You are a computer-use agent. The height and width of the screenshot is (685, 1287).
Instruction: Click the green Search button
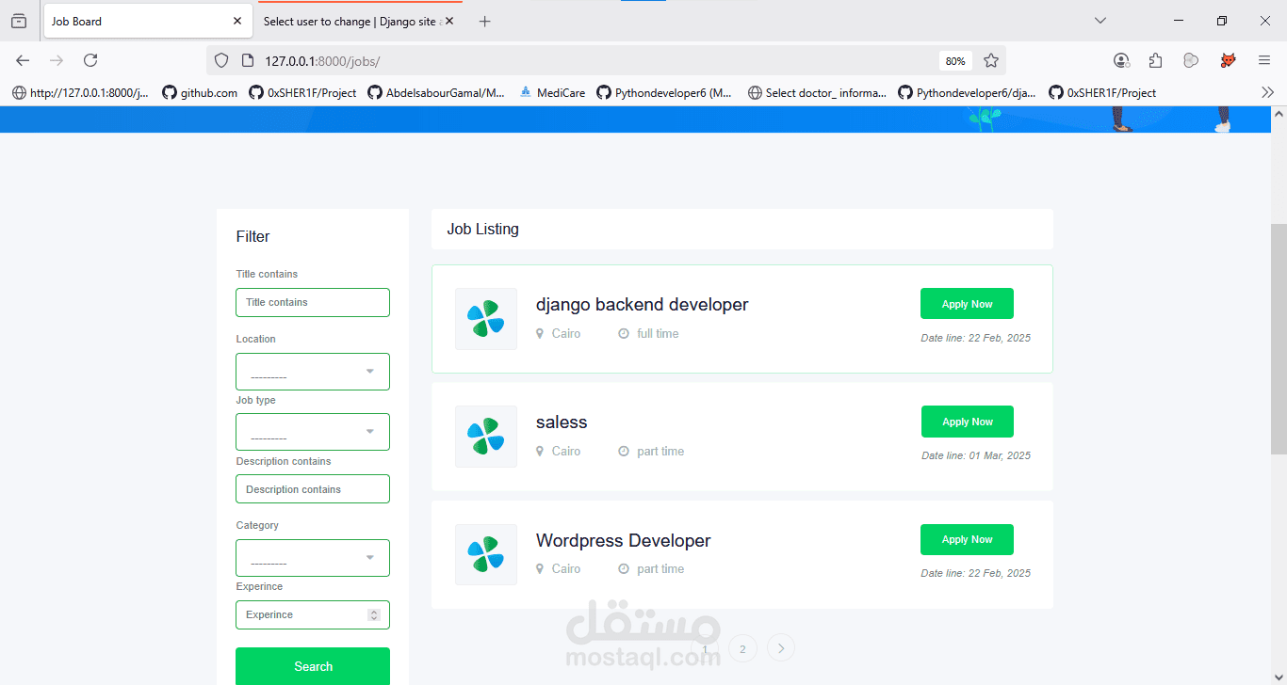pyautogui.click(x=313, y=667)
